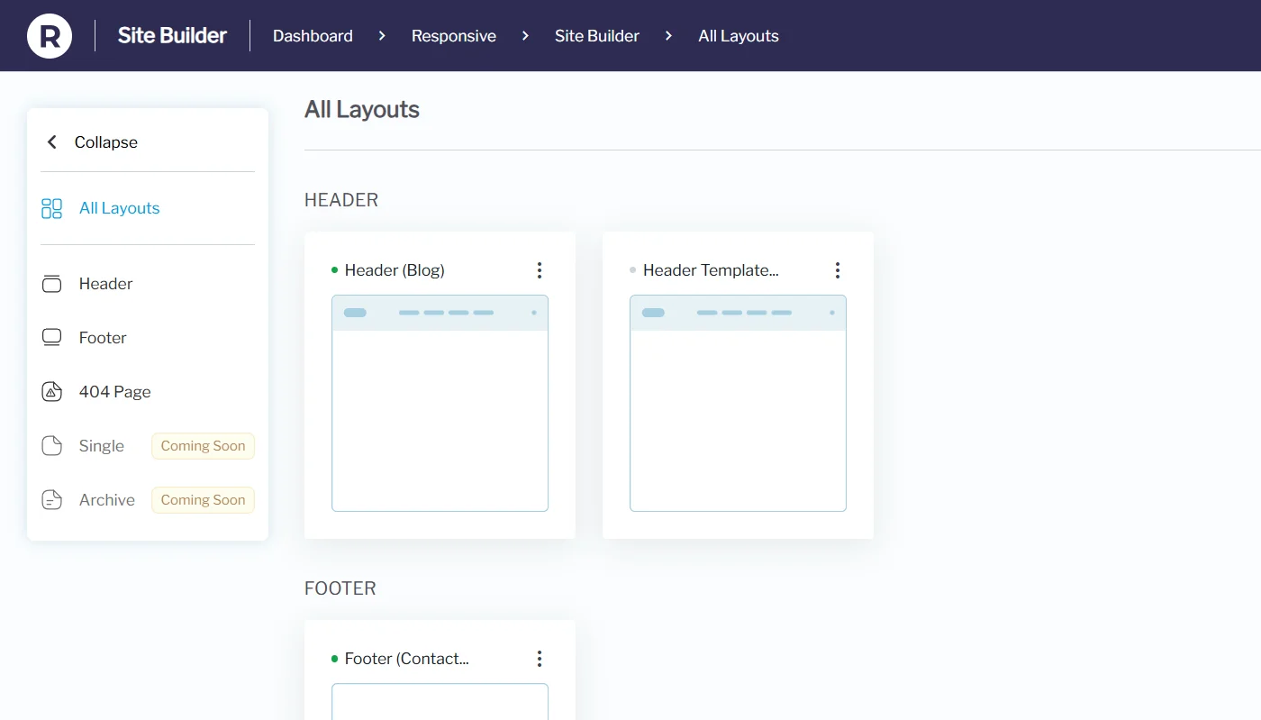Click the FOOTER section label

[340, 588]
